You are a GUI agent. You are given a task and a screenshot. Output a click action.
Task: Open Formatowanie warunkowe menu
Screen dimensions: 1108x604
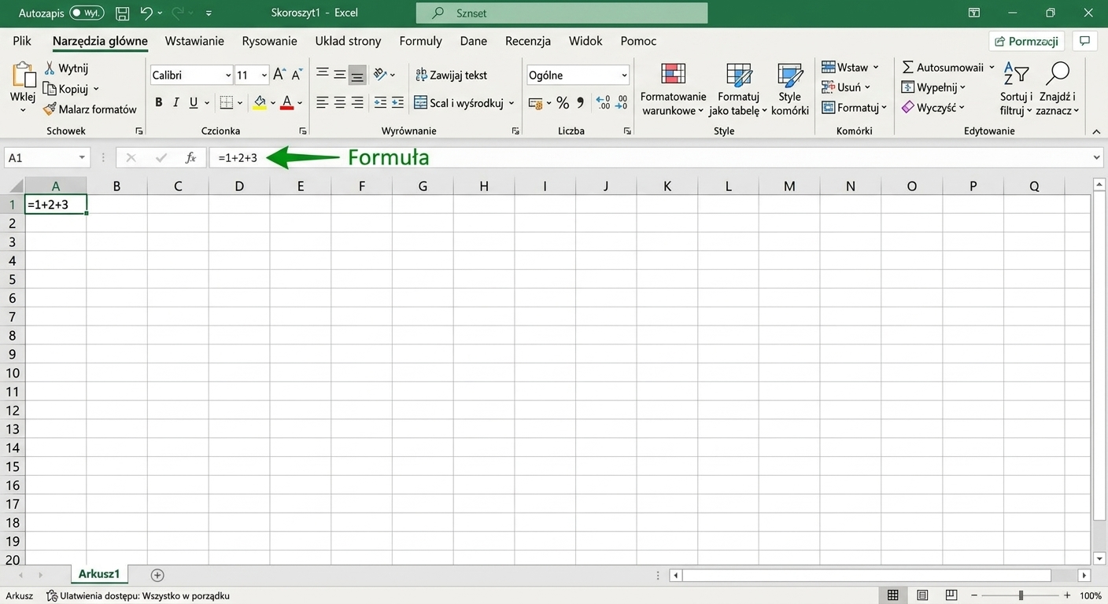click(x=673, y=90)
